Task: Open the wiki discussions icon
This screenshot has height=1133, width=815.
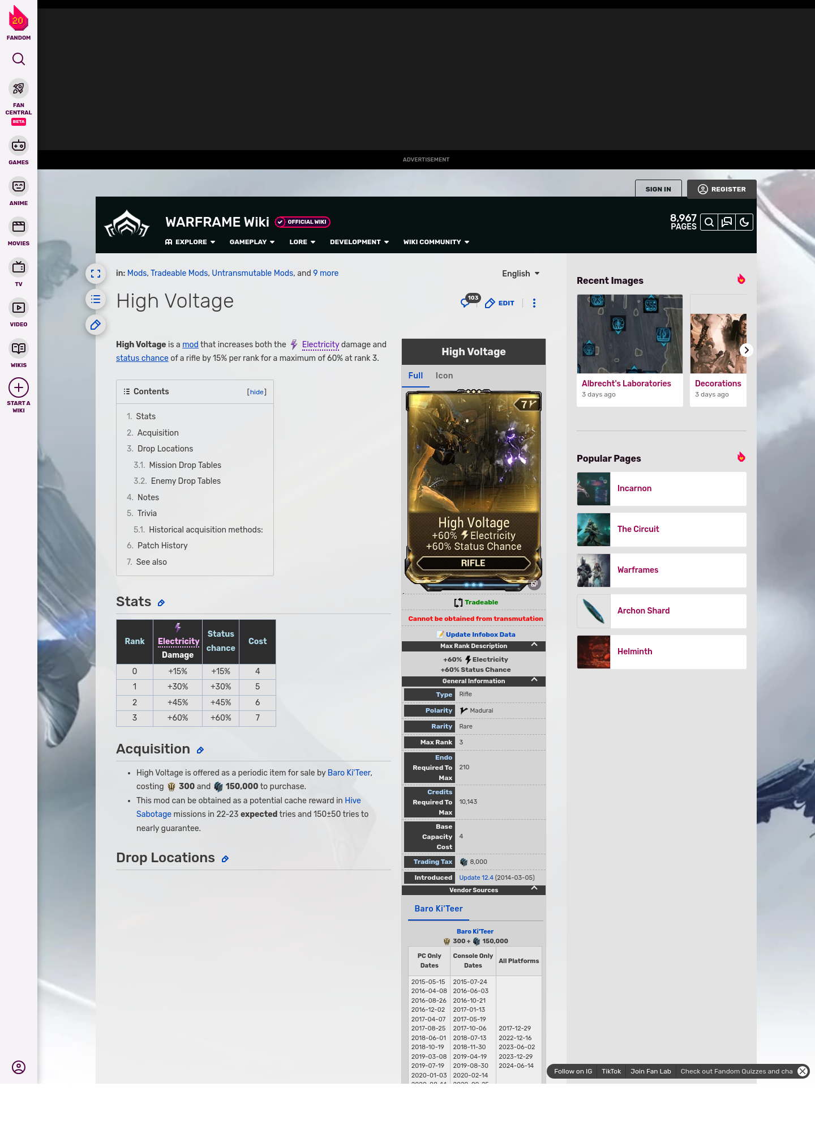Action: pos(727,222)
